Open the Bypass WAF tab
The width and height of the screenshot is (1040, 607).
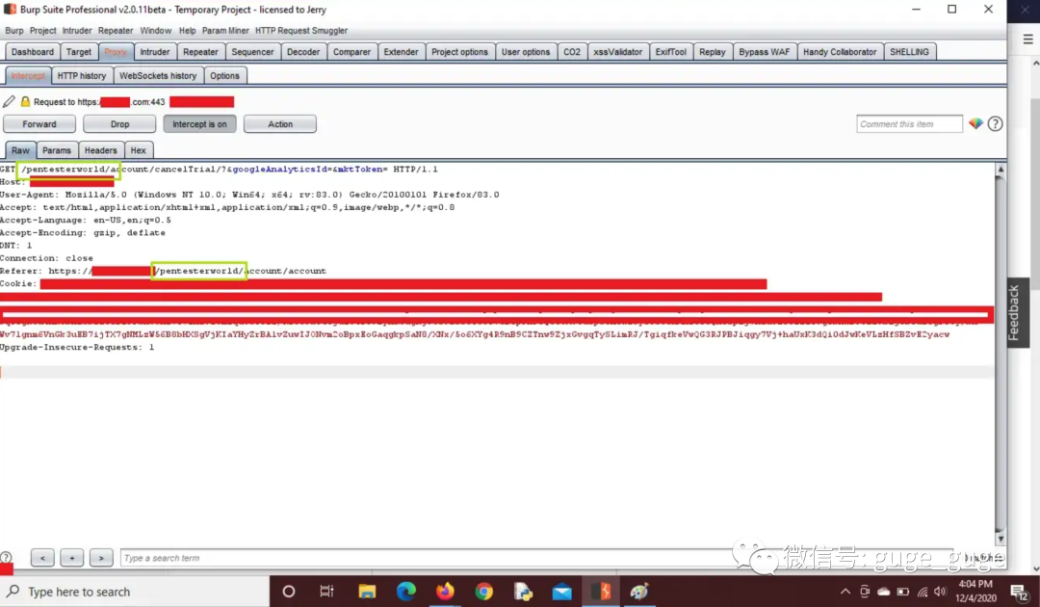pyautogui.click(x=764, y=52)
